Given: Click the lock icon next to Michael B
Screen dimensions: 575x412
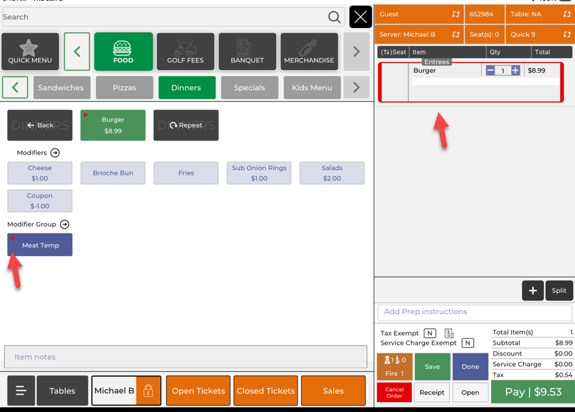Looking at the screenshot, I should pos(148,391).
